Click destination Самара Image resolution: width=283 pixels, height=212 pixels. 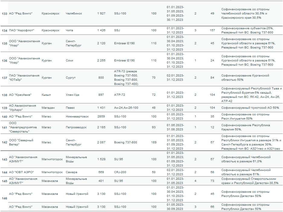coord(72,172)
